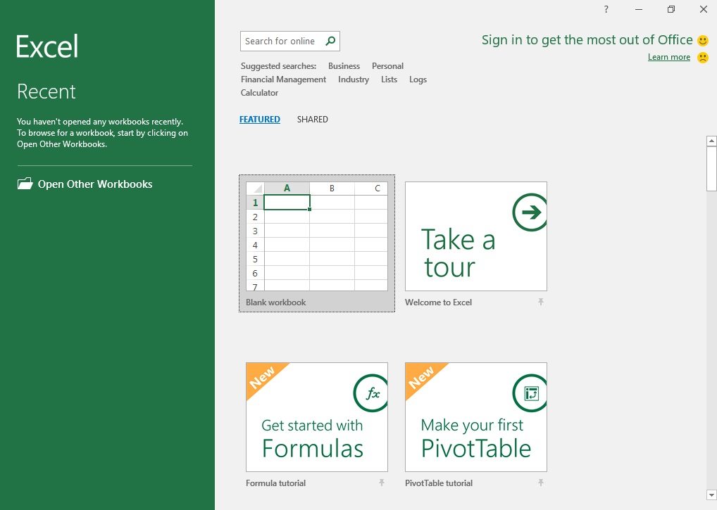The image size is (717, 510).
Task: Pin the Formula tutorial template
Action: (382, 483)
